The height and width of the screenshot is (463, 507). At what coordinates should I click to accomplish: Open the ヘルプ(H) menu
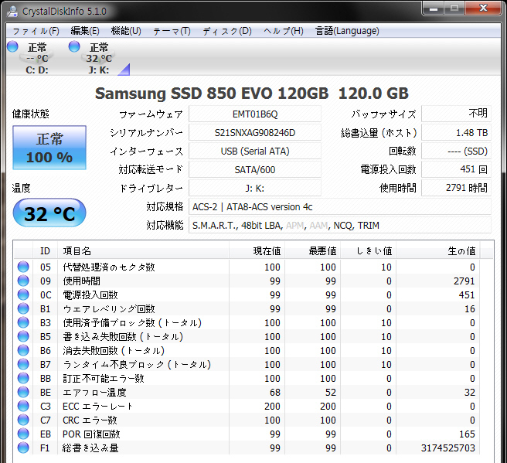pos(283,31)
